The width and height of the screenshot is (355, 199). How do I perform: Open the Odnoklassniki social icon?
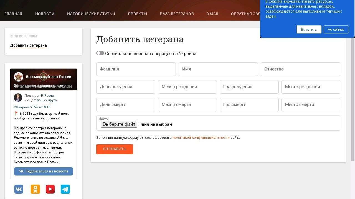point(35,189)
